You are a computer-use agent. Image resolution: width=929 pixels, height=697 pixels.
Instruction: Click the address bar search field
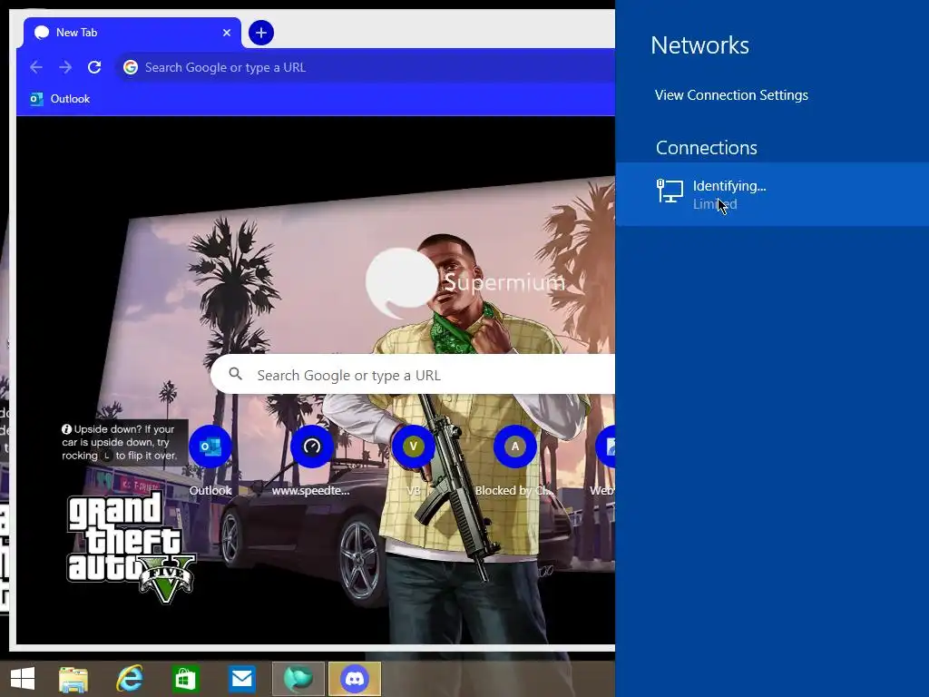point(367,67)
